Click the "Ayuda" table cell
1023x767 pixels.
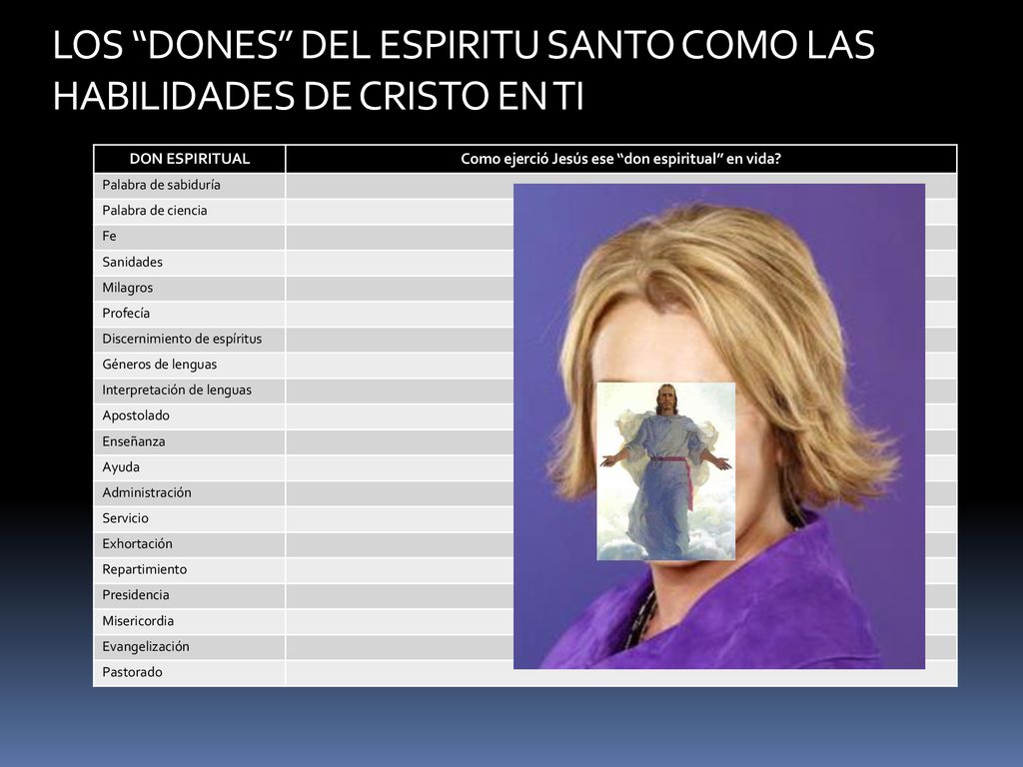pyautogui.click(x=190, y=467)
